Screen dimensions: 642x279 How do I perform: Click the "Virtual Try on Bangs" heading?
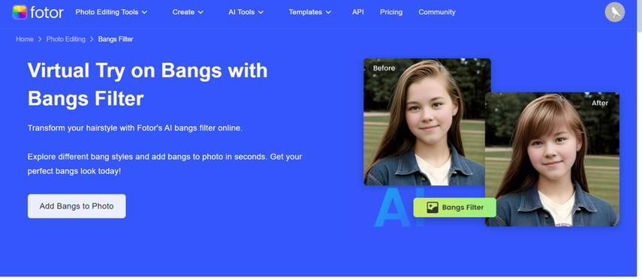(147, 84)
